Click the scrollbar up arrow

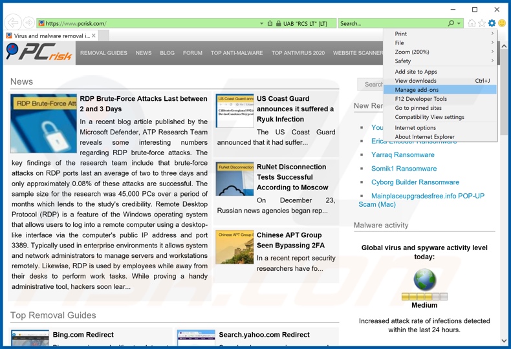pos(504,47)
